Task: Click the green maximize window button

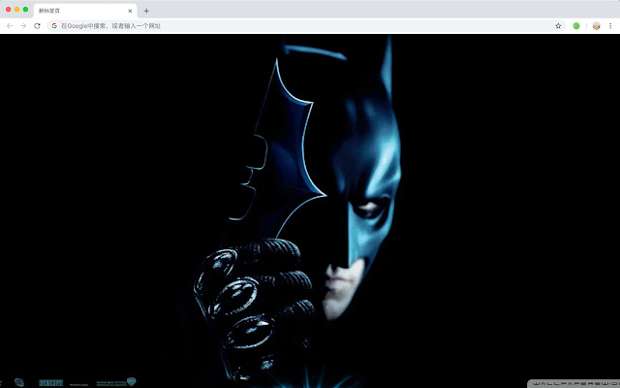Action: click(26, 9)
